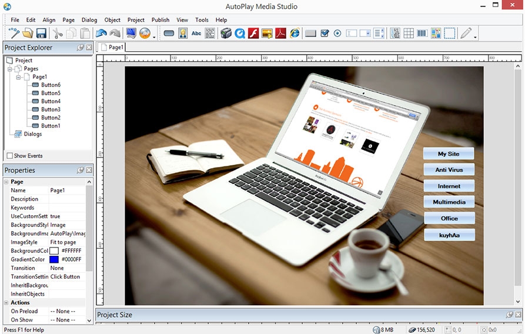Click the Cut scissors icon
This screenshot has height=334, width=525.
(x=57, y=34)
